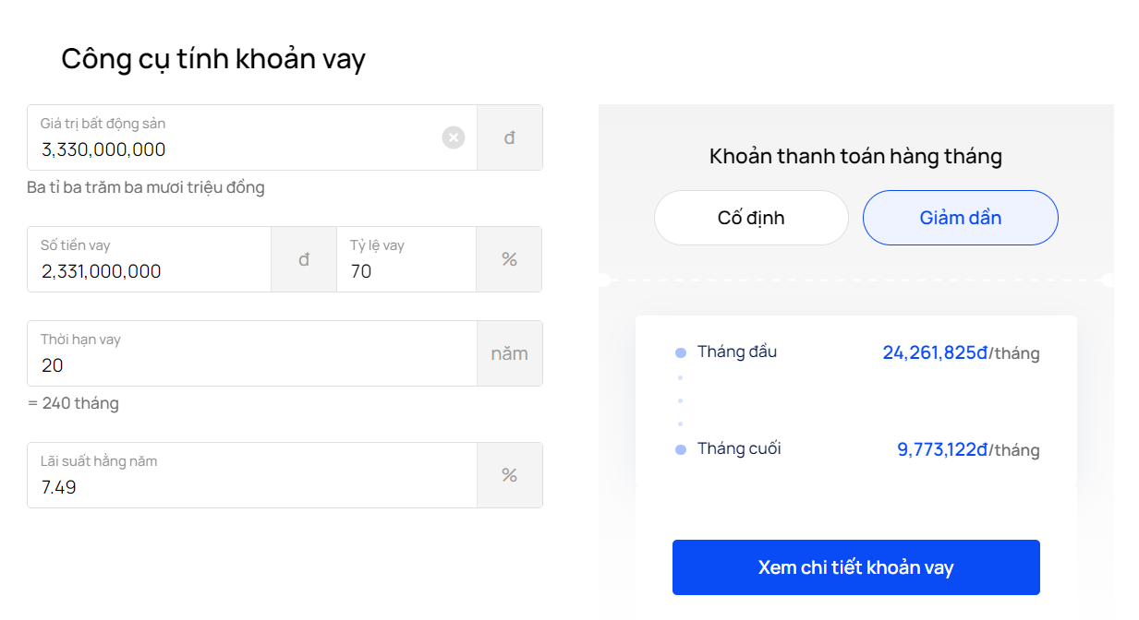Select the Giảm dần payment option
The width and height of the screenshot is (1139, 620).
point(961,218)
